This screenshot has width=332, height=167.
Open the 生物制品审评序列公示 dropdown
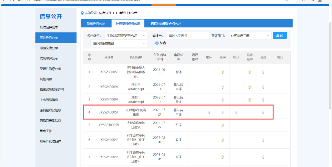(126, 35)
